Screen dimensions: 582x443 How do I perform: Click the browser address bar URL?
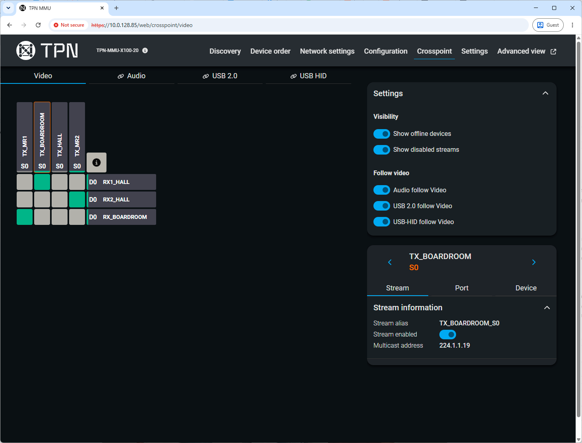(142, 25)
